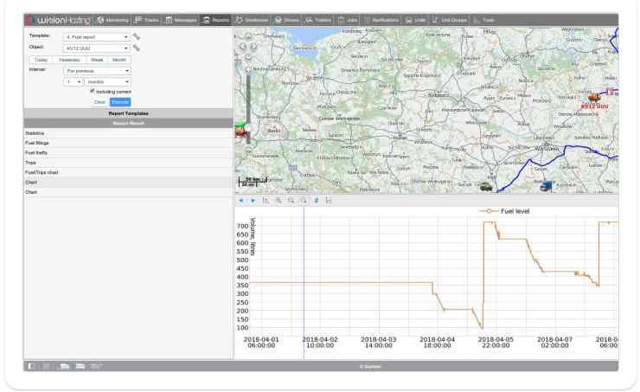Screen dimensions: 640x392
Task: Click the red truck marker on the map
Action: point(594,99)
